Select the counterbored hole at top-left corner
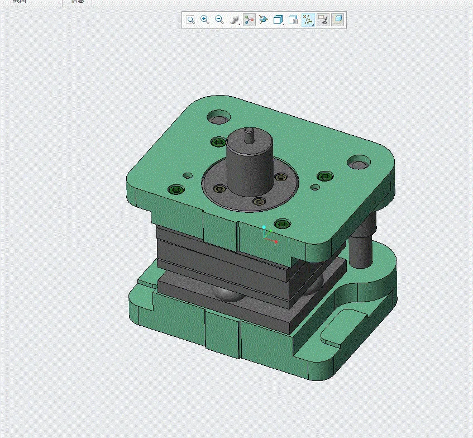473x438 pixels. (x=219, y=117)
